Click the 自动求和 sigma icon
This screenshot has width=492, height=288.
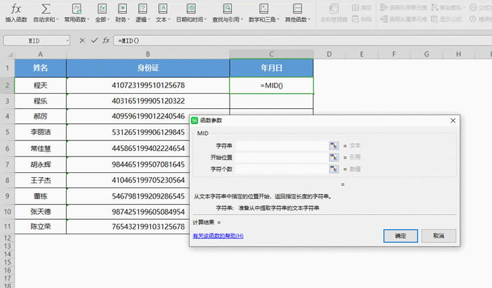(x=46, y=9)
